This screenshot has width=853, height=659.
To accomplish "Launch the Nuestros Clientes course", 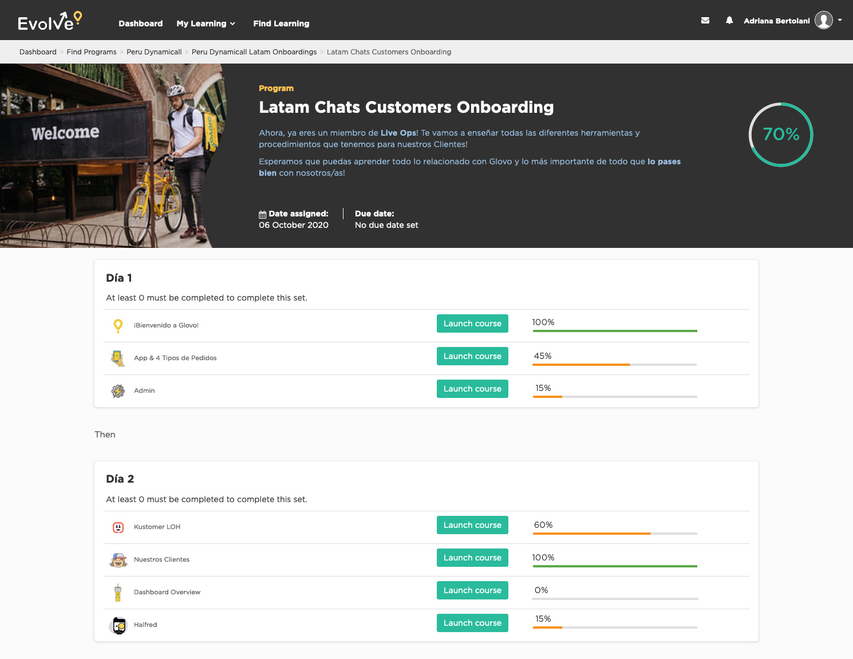I will point(472,558).
